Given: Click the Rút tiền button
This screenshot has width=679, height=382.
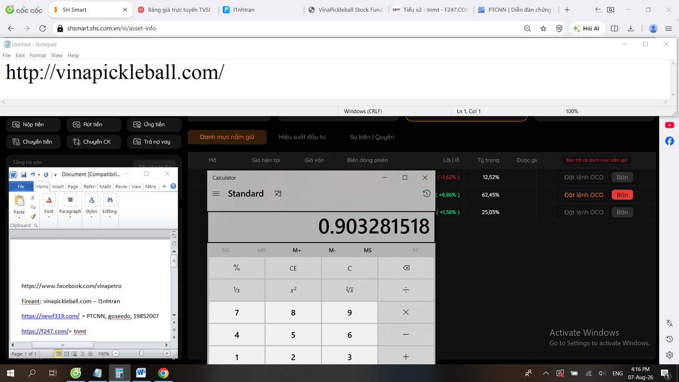Looking at the screenshot, I should point(93,125).
